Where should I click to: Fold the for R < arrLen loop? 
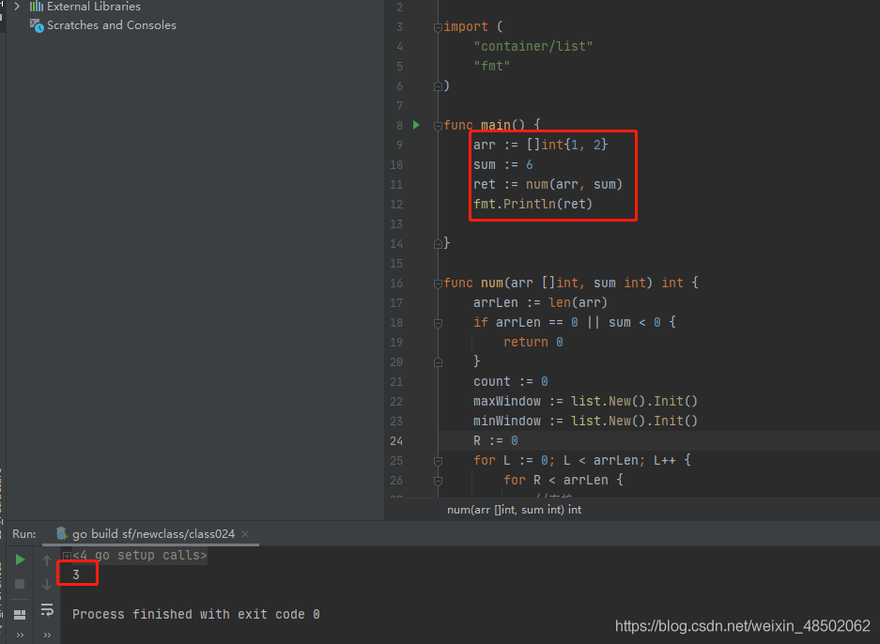[438, 481]
